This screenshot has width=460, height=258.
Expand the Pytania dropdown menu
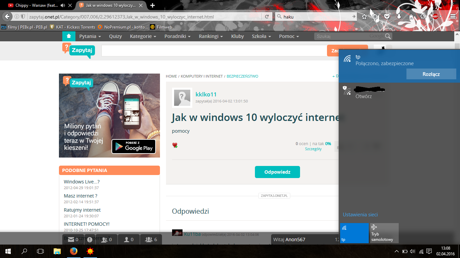pyautogui.click(x=90, y=36)
